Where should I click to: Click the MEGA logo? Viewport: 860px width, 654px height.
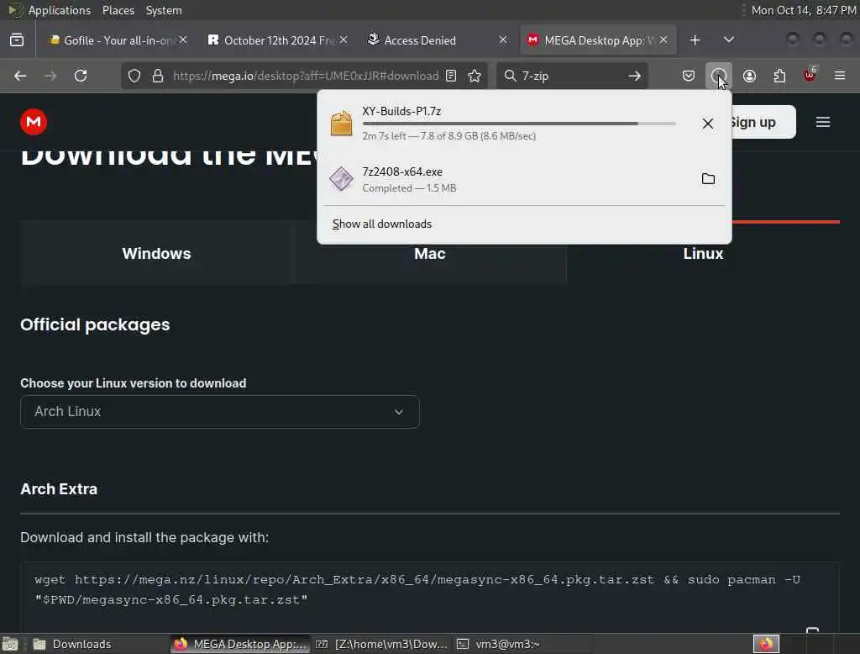tap(34, 122)
